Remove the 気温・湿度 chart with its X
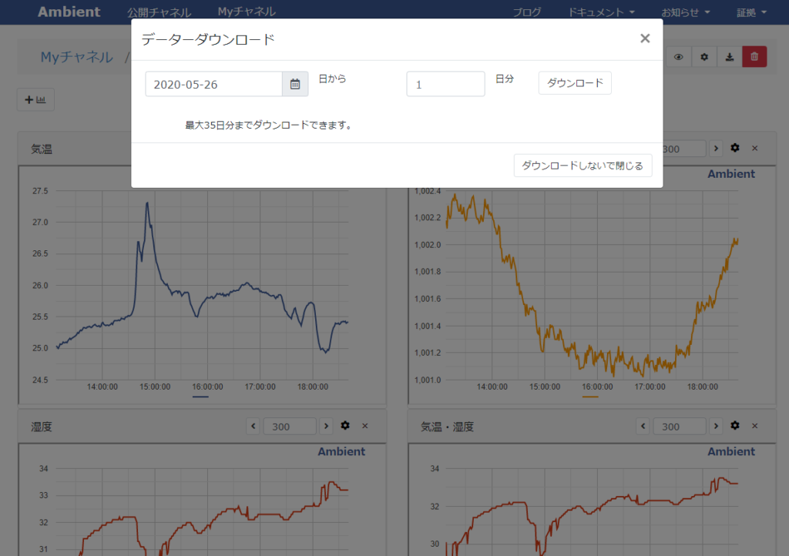Screen dimensions: 789x556 tap(755, 426)
